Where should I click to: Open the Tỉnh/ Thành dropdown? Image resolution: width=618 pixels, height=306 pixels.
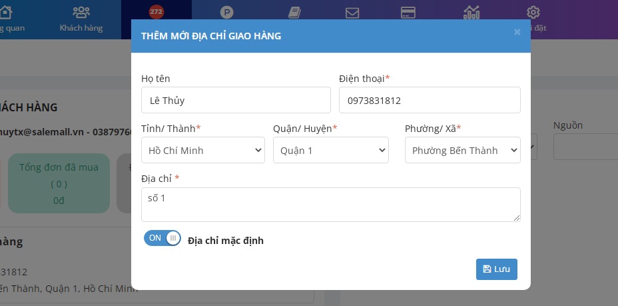(x=202, y=150)
